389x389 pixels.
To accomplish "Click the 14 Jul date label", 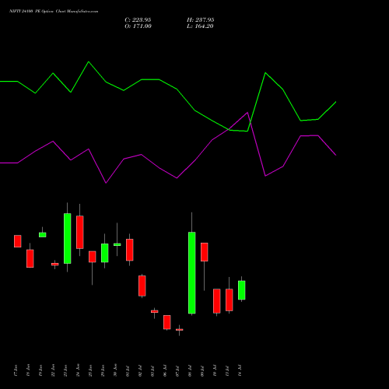I will coord(240,370).
